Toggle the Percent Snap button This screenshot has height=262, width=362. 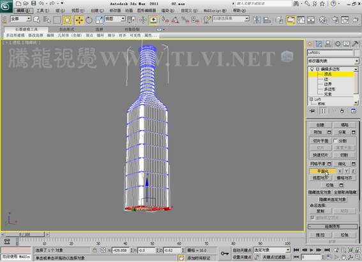185,20
